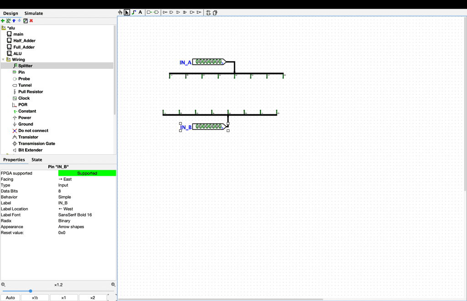
Task: Click the zoom in magnifier icon
Action: 114,285
